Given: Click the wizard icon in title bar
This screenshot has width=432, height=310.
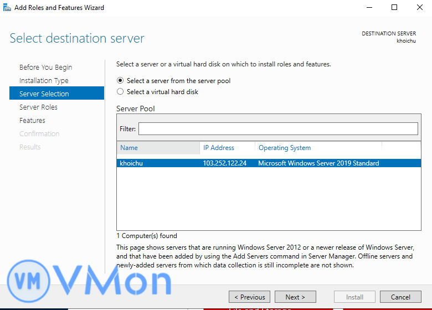Looking at the screenshot, I should point(7,8).
